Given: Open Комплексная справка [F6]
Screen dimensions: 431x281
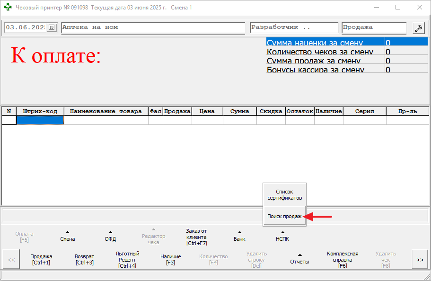Looking at the screenshot, I should (343, 259).
